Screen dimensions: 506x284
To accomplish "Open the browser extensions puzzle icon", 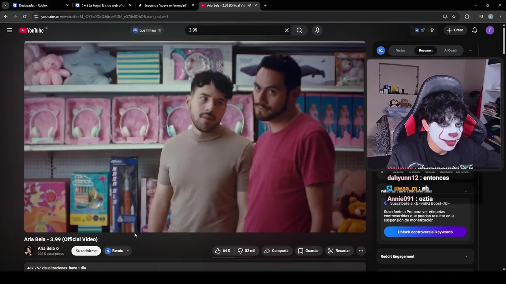I will tap(467, 17).
